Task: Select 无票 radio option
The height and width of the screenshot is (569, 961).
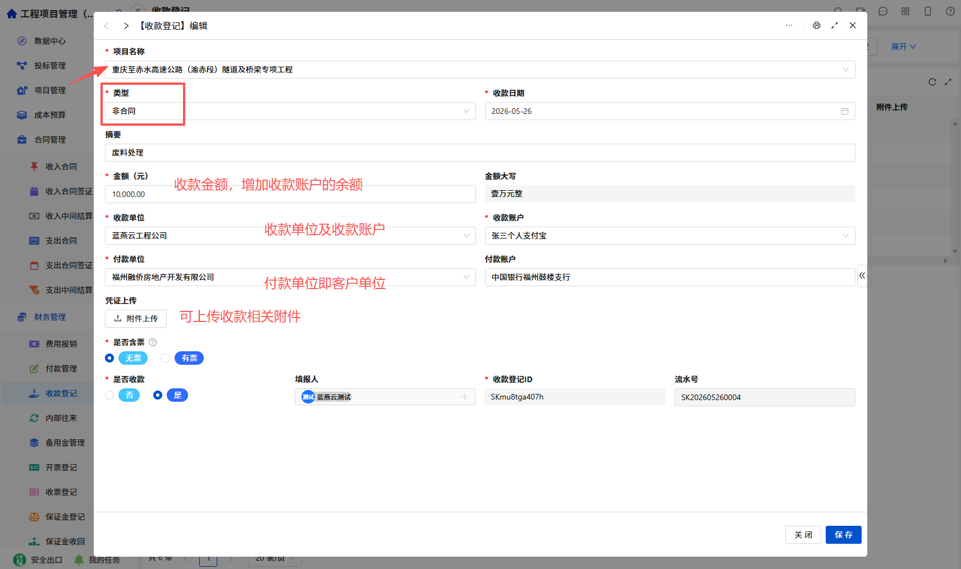Action: tap(109, 358)
